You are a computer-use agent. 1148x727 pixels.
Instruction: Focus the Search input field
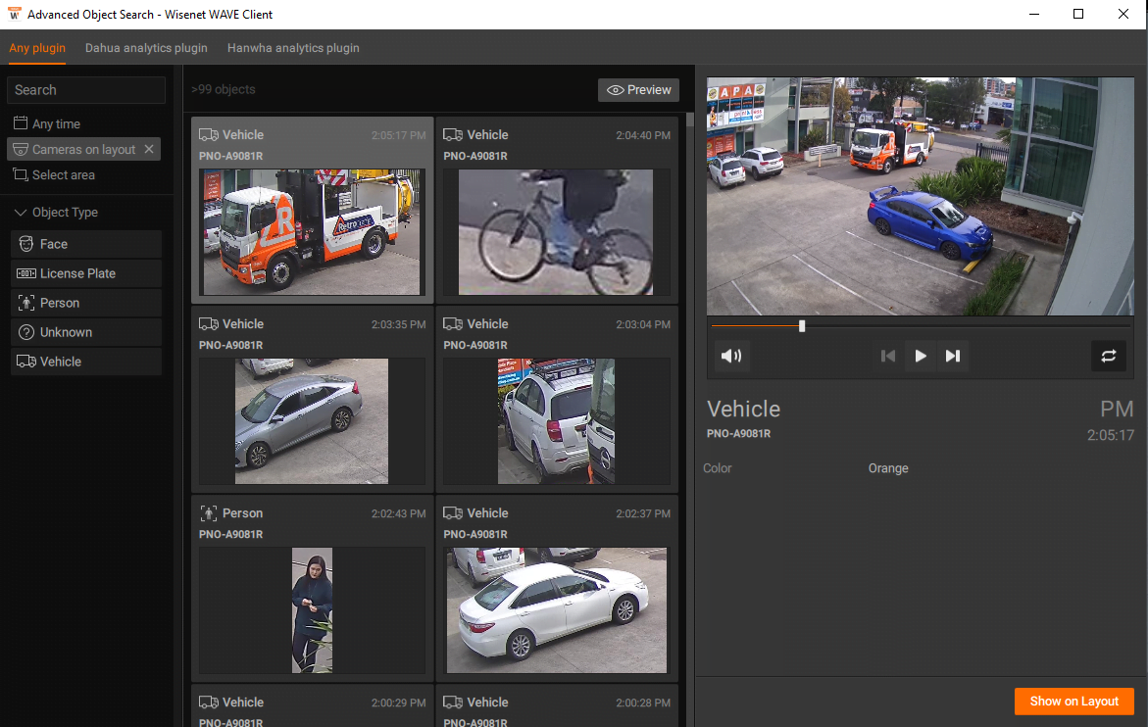86,90
